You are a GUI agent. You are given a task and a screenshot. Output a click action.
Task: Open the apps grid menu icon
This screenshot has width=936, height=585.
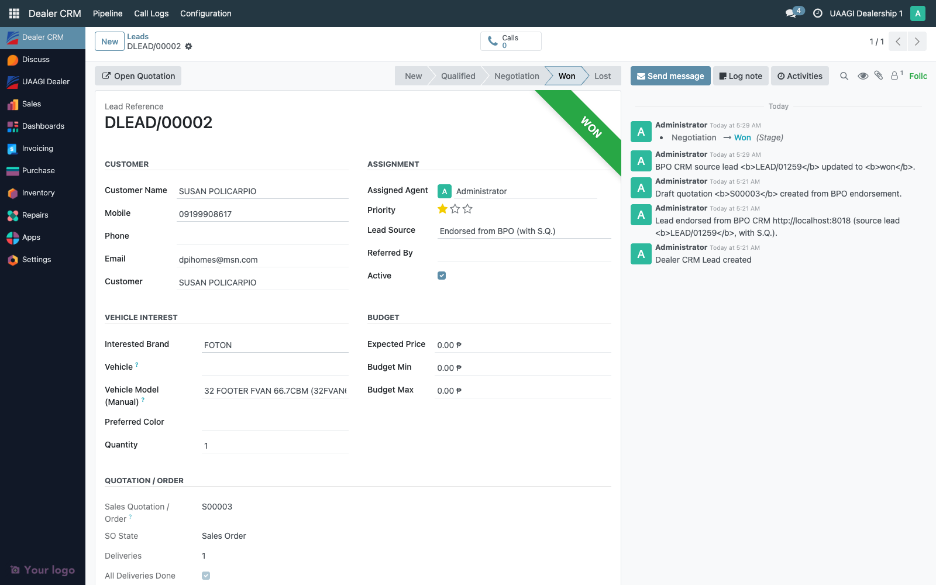(14, 13)
